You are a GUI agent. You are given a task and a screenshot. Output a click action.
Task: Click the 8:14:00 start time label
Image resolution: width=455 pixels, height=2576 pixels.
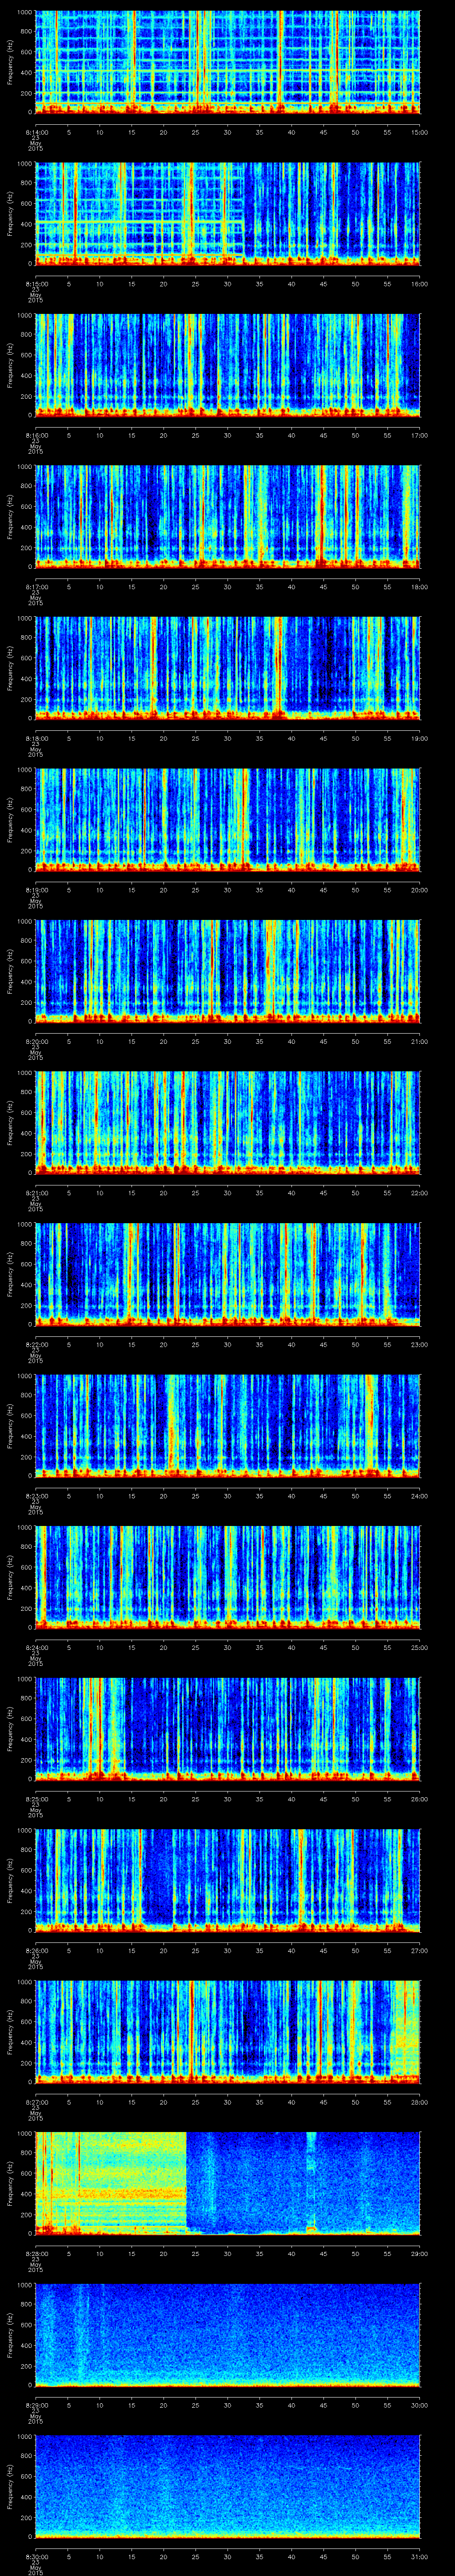(35, 132)
